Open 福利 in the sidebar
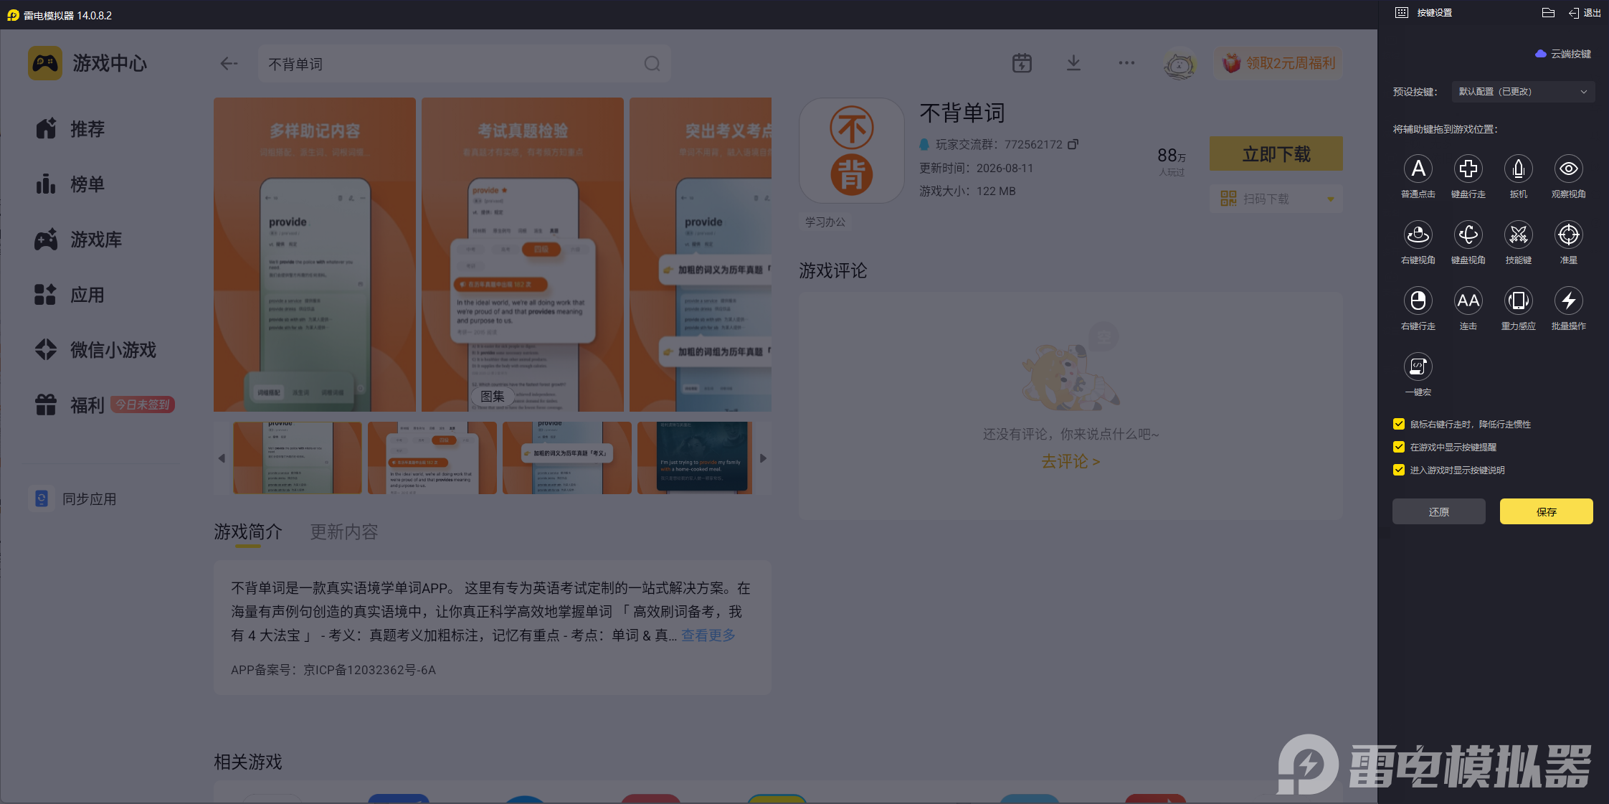The width and height of the screenshot is (1609, 804). [70, 405]
